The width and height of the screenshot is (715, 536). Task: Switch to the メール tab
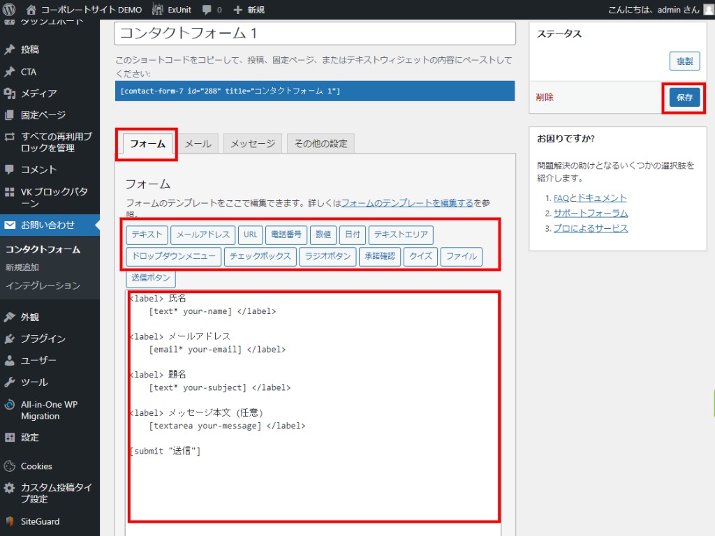[198, 144]
